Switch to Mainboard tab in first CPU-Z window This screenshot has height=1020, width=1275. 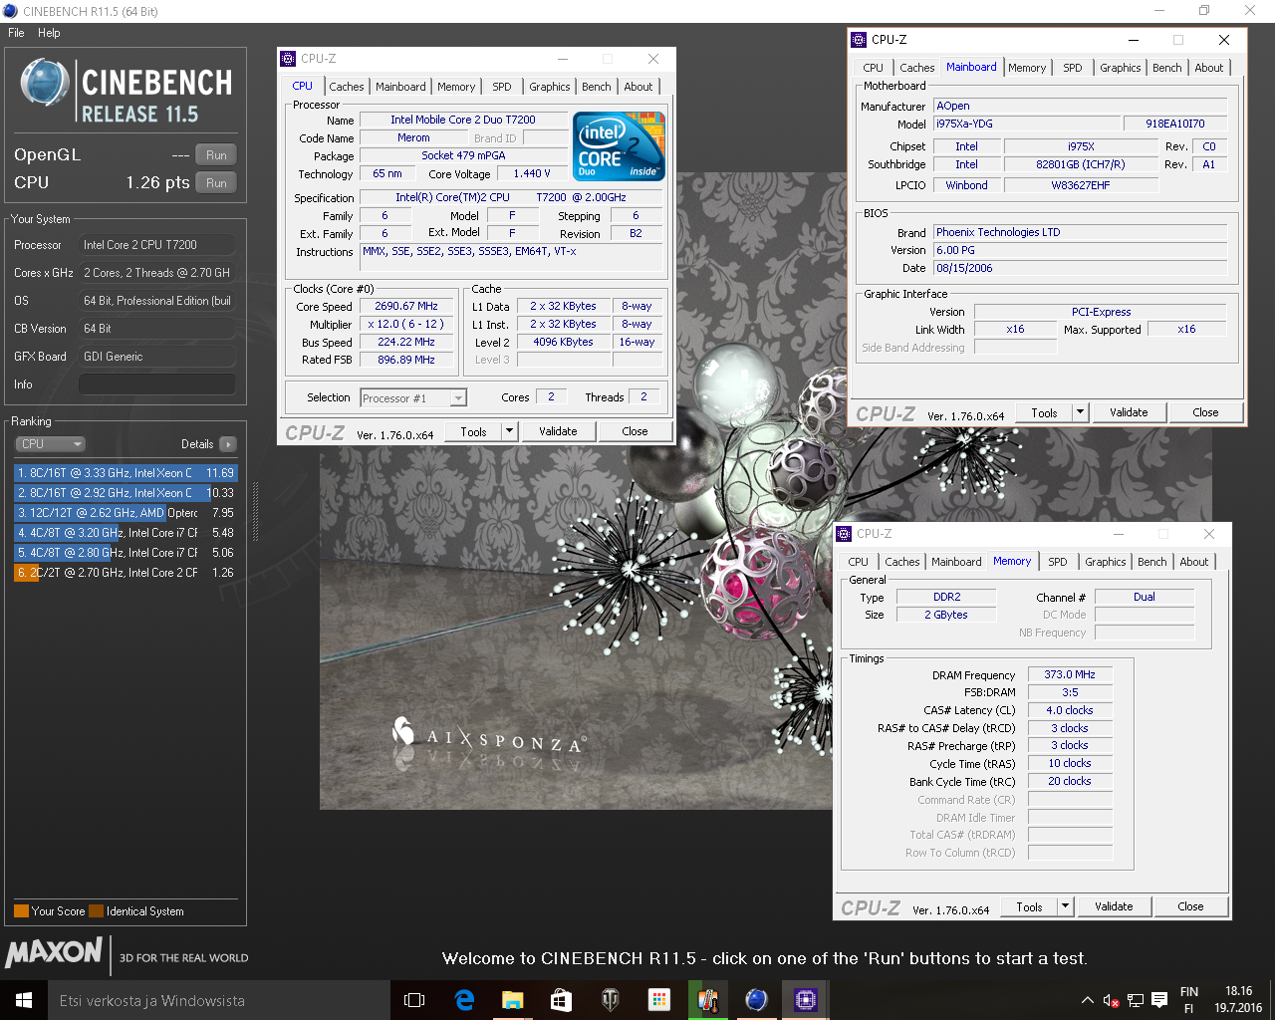(x=400, y=87)
